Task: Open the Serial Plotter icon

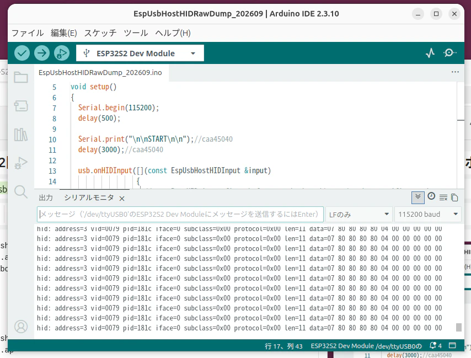Action: coord(430,53)
